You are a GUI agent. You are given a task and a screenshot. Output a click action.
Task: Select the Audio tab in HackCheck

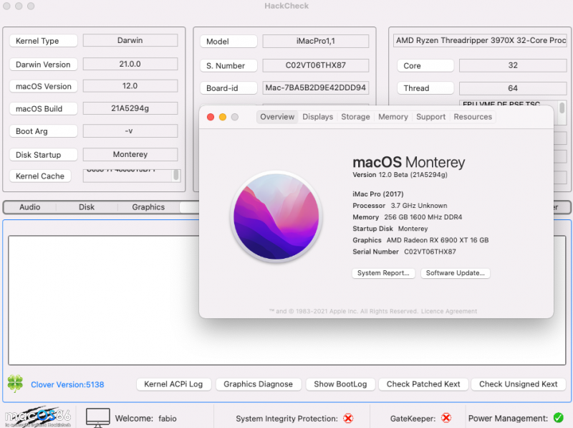pos(29,207)
